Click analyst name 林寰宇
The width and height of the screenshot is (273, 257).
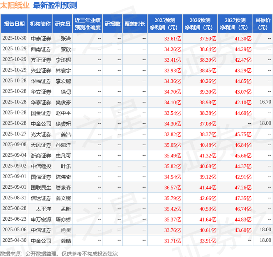(63, 70)
